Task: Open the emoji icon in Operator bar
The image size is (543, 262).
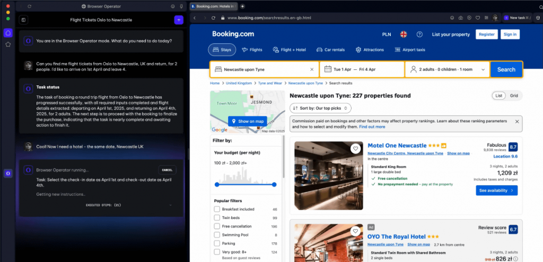Action: (x=173, y=6)
